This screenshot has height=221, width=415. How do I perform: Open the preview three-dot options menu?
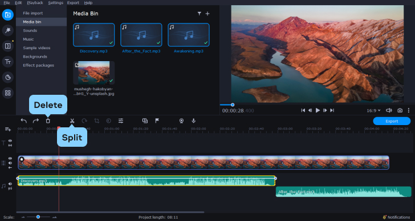click(x=409, y=110)
